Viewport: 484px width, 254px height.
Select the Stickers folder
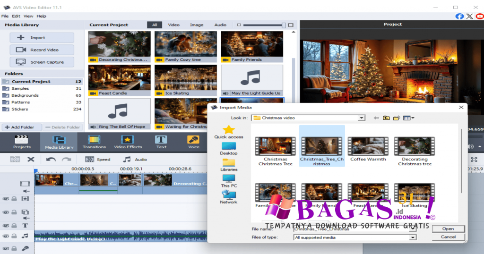tap(42, 109)
